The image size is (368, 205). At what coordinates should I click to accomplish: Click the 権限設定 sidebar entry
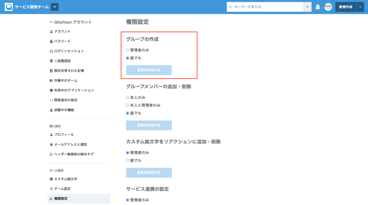(x=79, y=199)
